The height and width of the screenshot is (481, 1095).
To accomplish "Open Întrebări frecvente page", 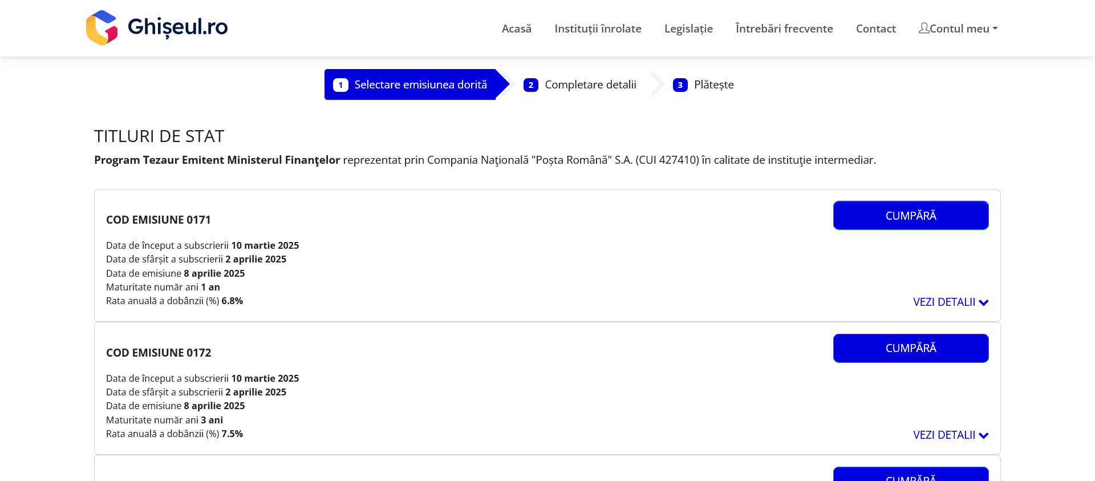I will click(x=784, y=29).
